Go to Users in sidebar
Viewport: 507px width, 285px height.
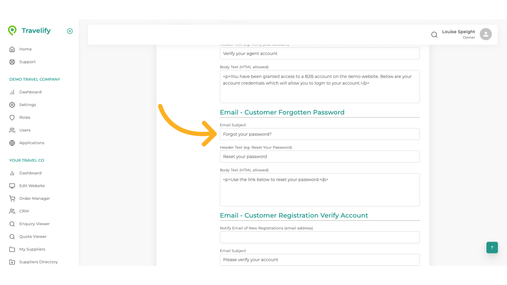(x=25, y=130)
